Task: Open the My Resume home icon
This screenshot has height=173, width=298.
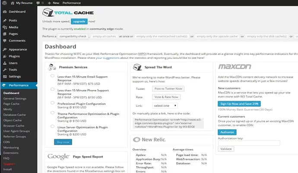Action: (13, 3)
